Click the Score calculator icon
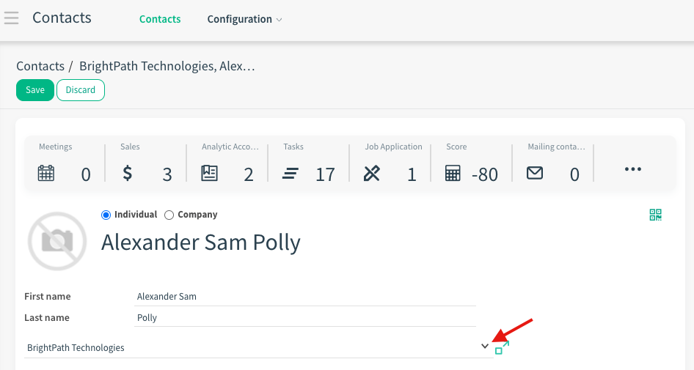The width and height of the screenshot is (694, 370). (453, 174)
